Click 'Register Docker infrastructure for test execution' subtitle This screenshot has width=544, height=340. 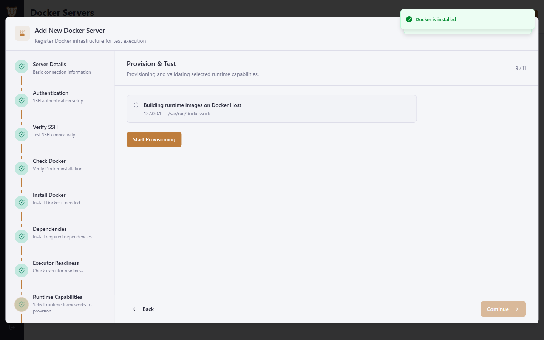pyautogui.click(x=90, y=41)
